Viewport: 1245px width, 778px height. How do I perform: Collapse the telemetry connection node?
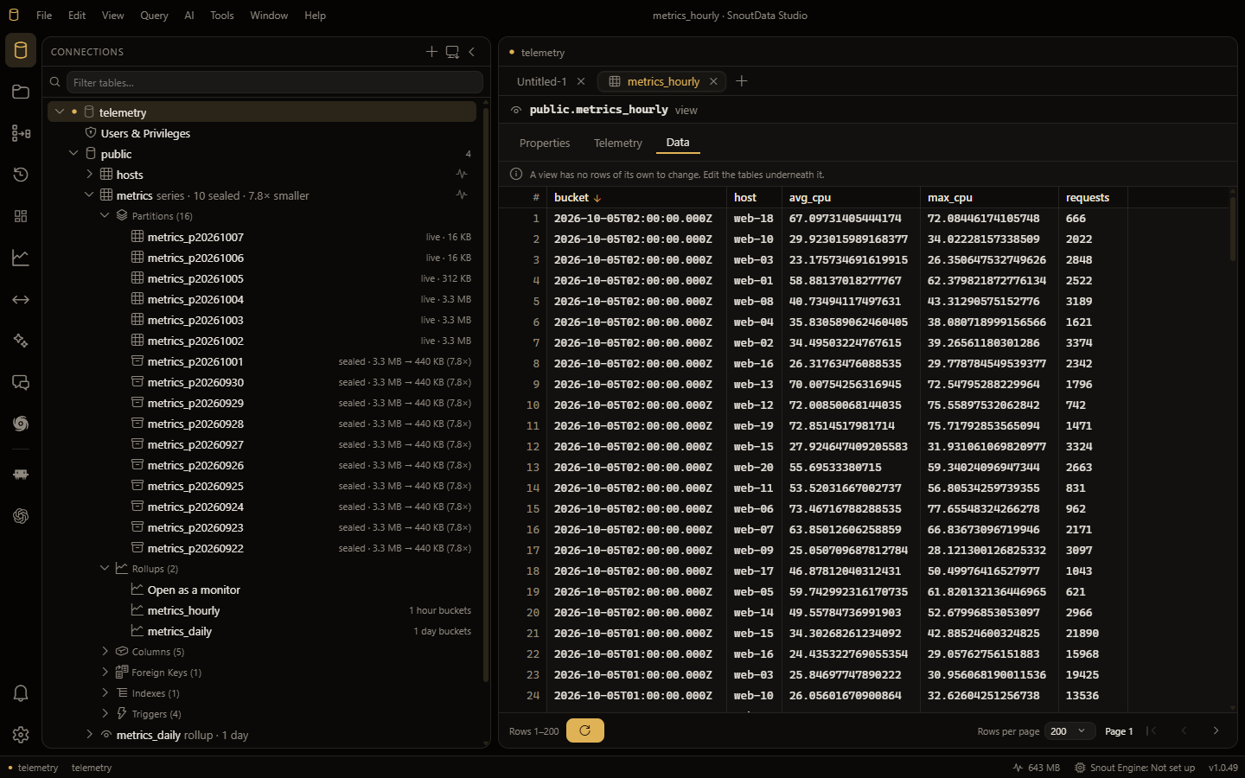(x=60, y=112)
